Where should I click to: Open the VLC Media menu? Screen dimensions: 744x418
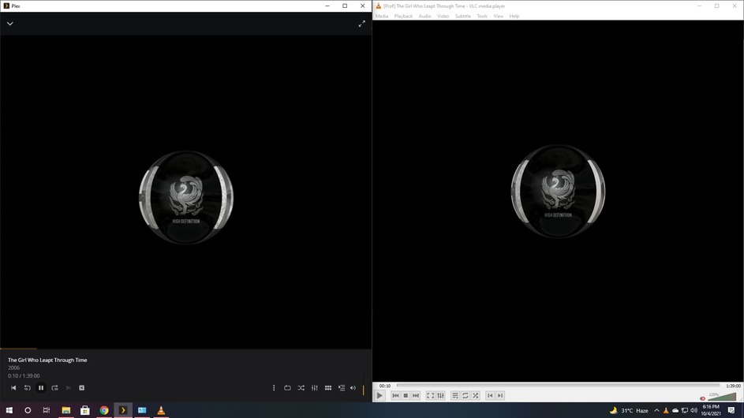point(382,16)
